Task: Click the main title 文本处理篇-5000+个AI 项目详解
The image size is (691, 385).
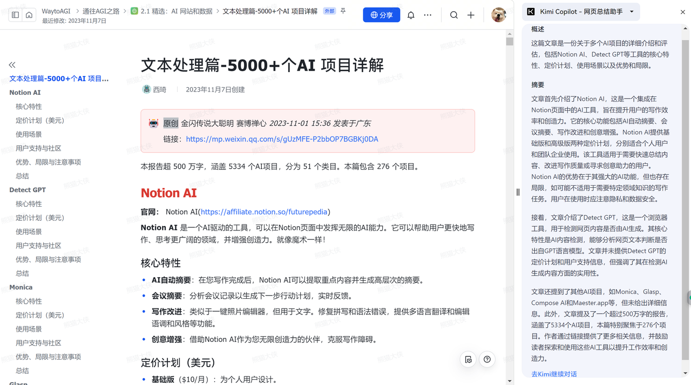Action: (262, 65)
